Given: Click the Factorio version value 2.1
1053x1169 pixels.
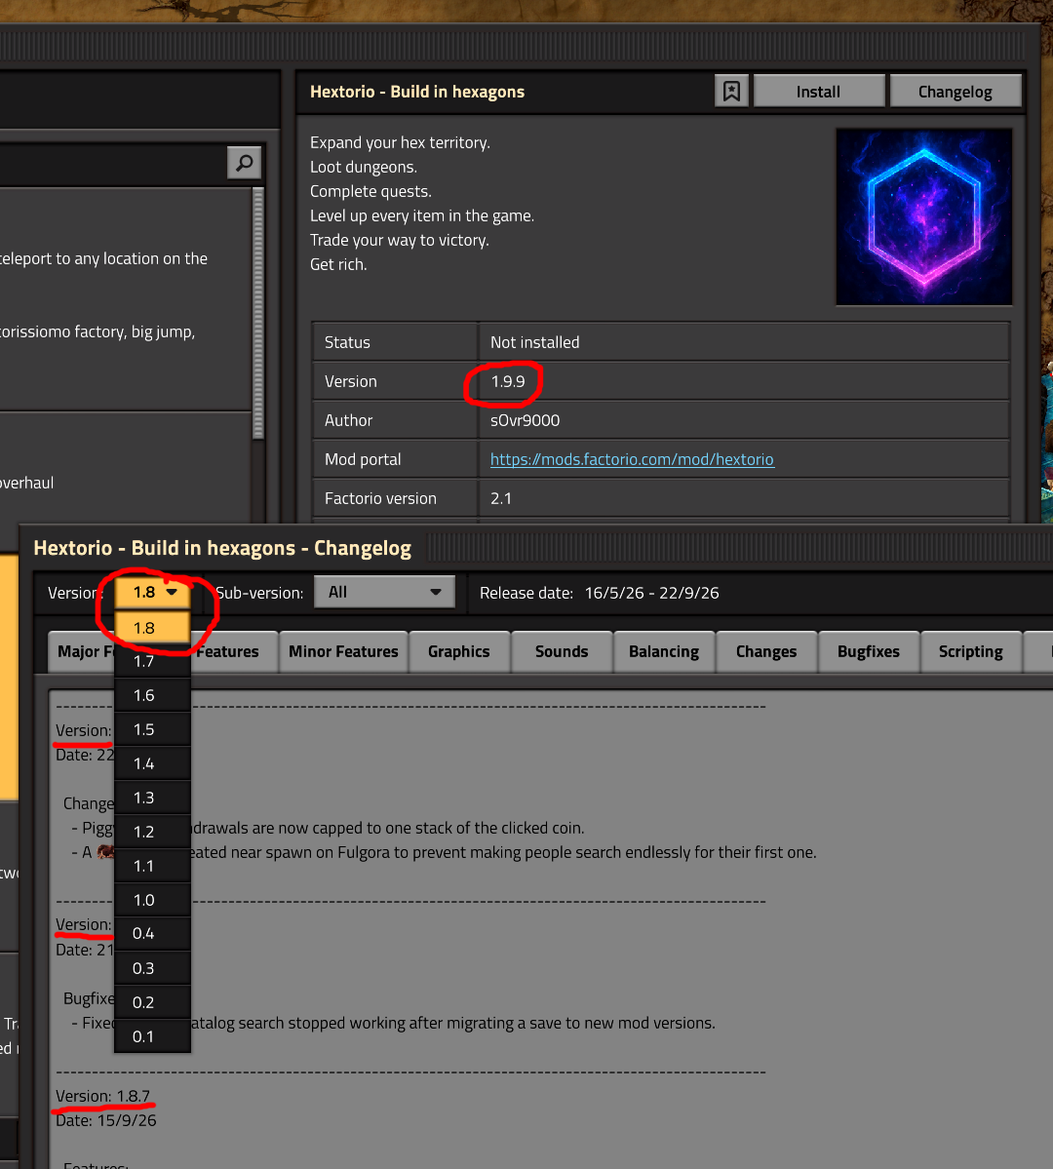Looking at the screenshot, I should (501, 498).
